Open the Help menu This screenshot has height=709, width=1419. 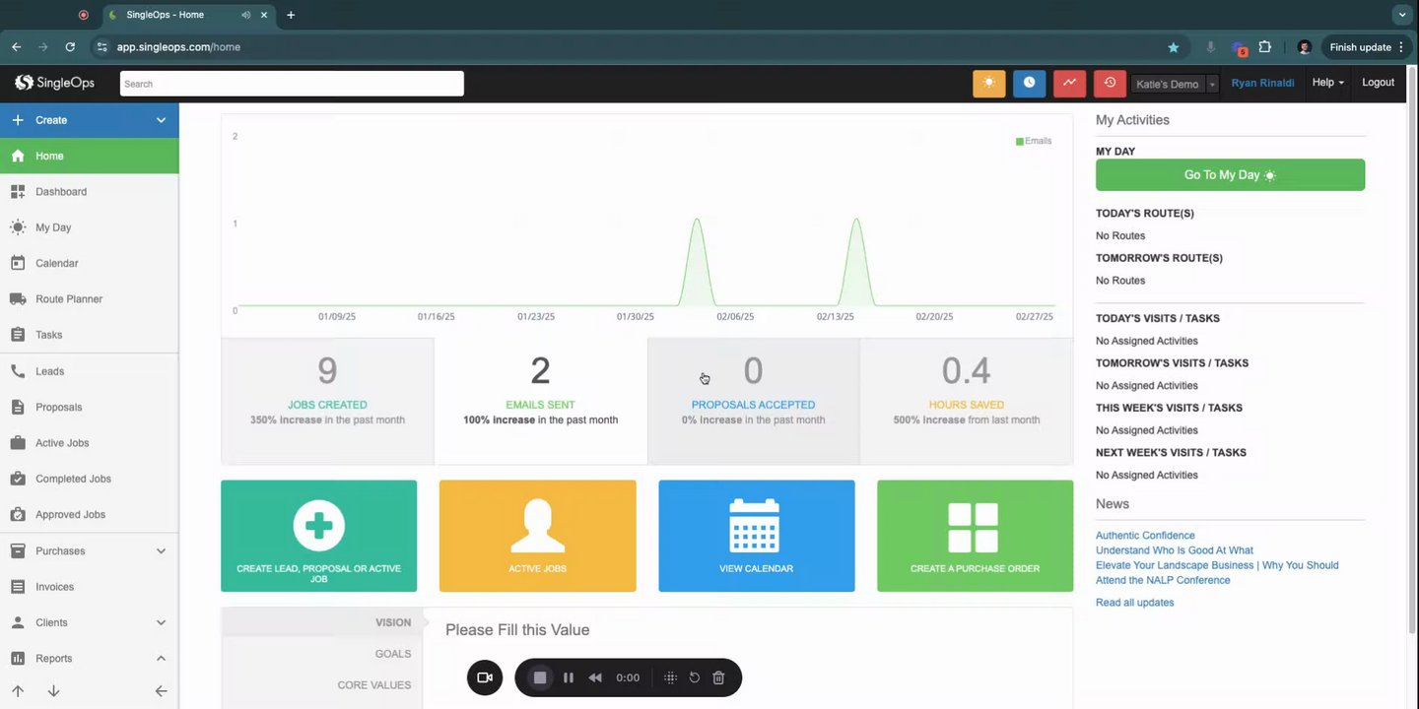(x=1327, y=83)
